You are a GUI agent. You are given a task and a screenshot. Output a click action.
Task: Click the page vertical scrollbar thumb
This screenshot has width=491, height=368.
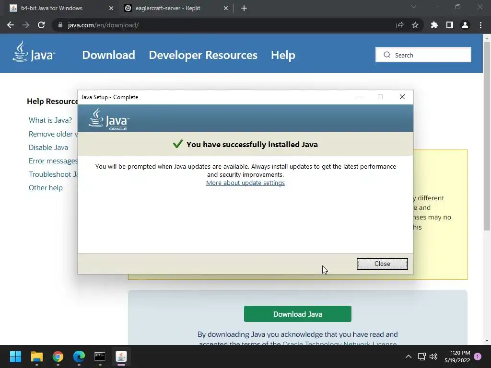pyautogui.click(x=486, y=136)
